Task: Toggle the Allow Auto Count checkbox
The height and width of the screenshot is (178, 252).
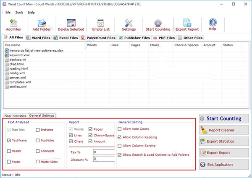Action: (121, 129)
